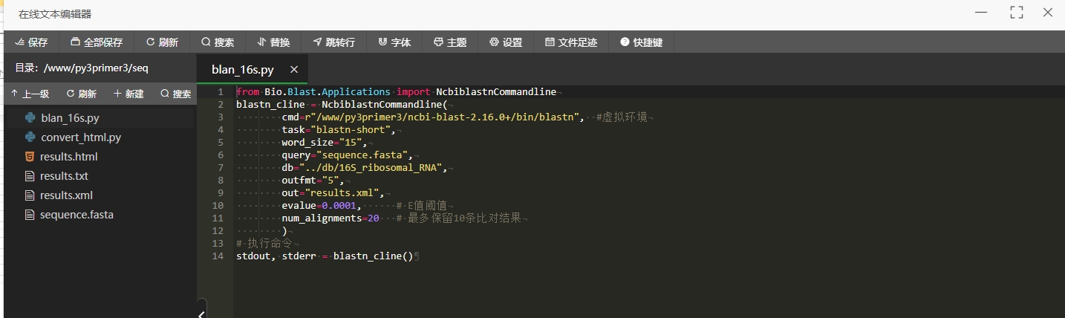Open the 替换 replace tool
Screen dimensions: 1065x318
(x=273, y=42)
